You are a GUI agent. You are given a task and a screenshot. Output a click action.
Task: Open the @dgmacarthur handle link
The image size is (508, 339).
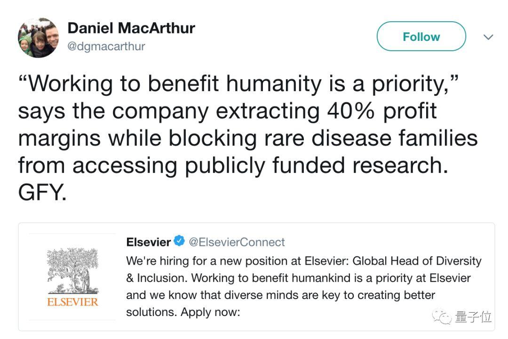coord(106,46)
